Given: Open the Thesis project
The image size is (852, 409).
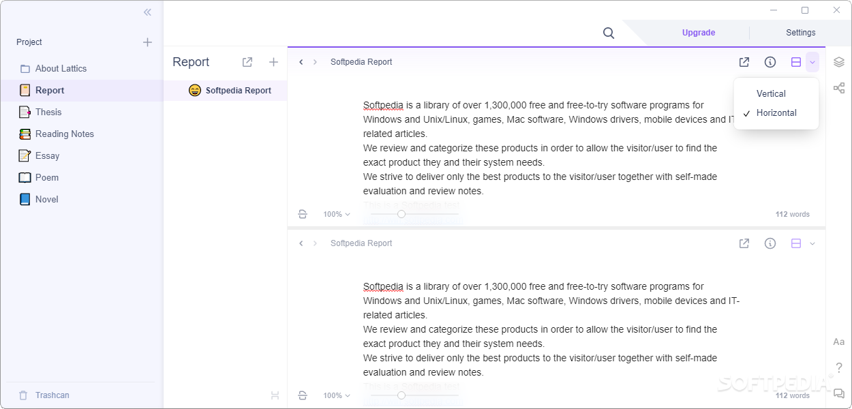Looking at the screenshot, I should (82, 112).
